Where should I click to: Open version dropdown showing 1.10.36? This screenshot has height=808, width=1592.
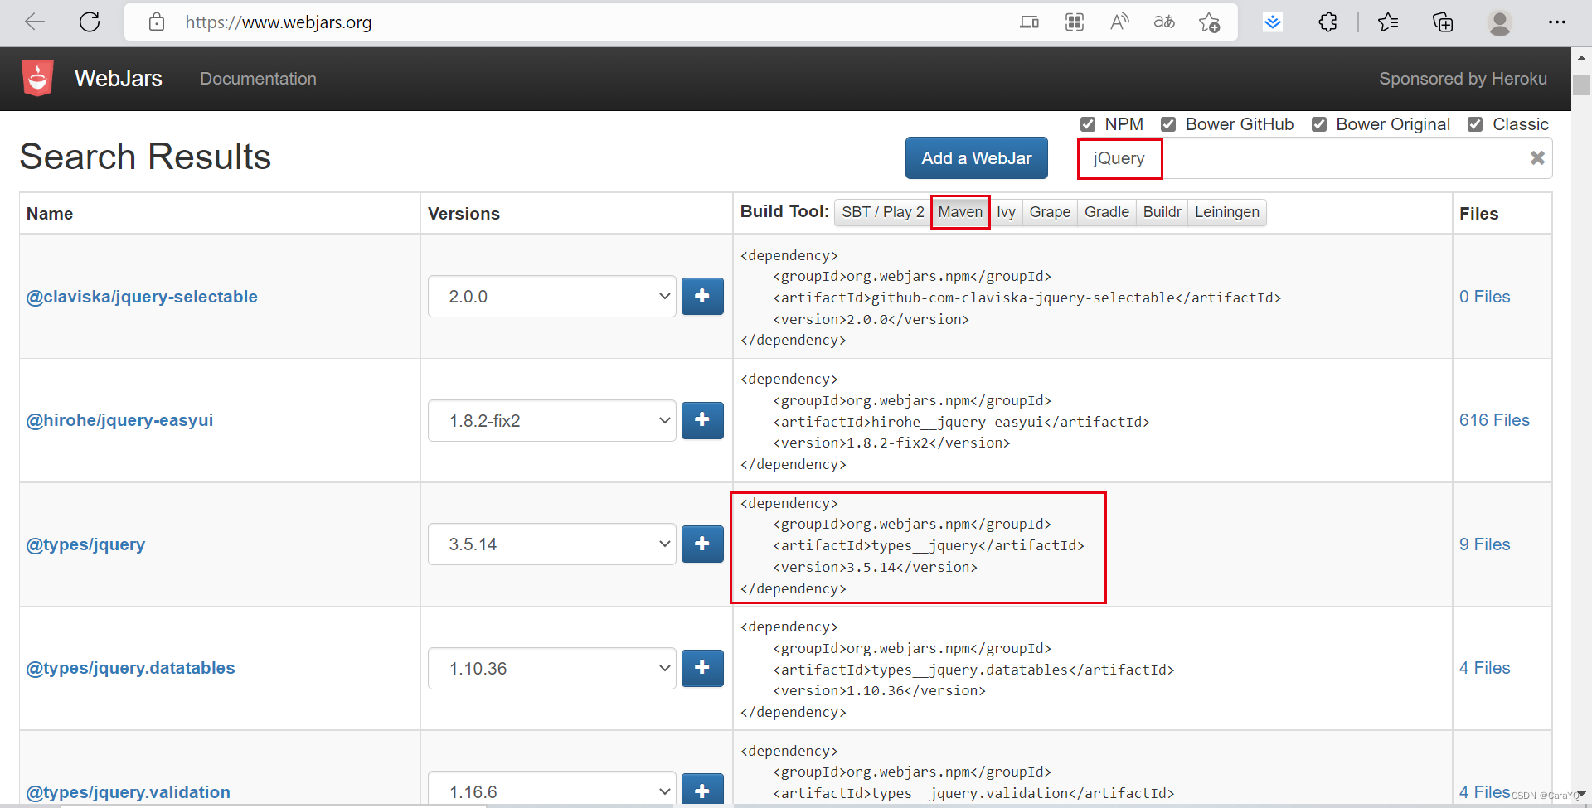click(552, 668)
